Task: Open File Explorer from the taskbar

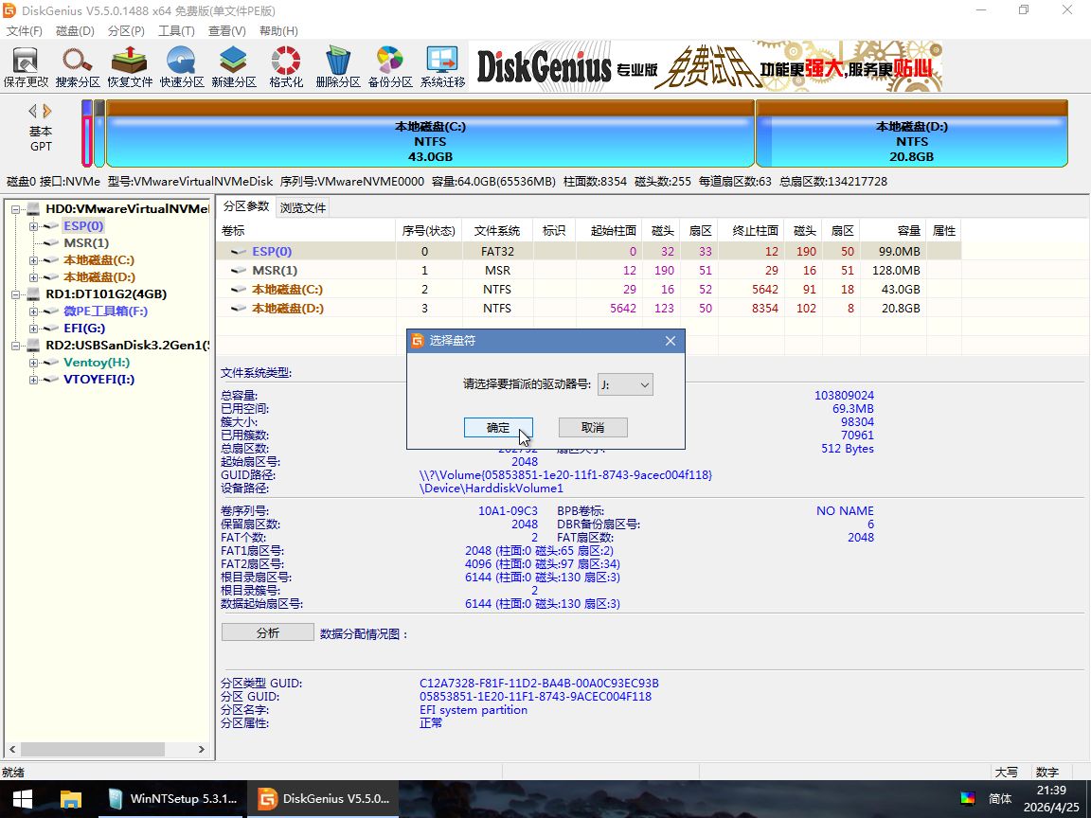Action: [x=71, y=798]
